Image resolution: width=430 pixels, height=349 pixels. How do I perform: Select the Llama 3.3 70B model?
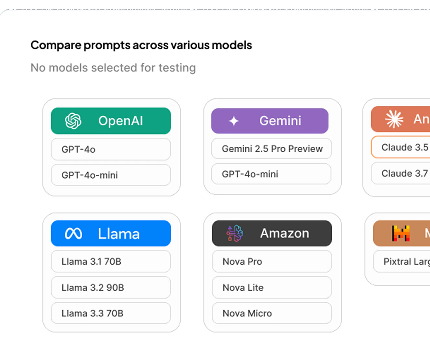(x=111, y=313)
